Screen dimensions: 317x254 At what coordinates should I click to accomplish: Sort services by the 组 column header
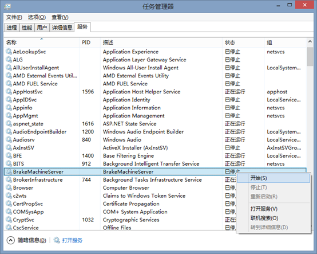point(286,42)
